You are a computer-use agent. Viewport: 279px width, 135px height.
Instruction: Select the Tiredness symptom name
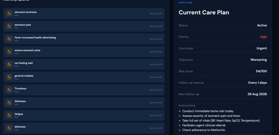(x=20, y=88)
